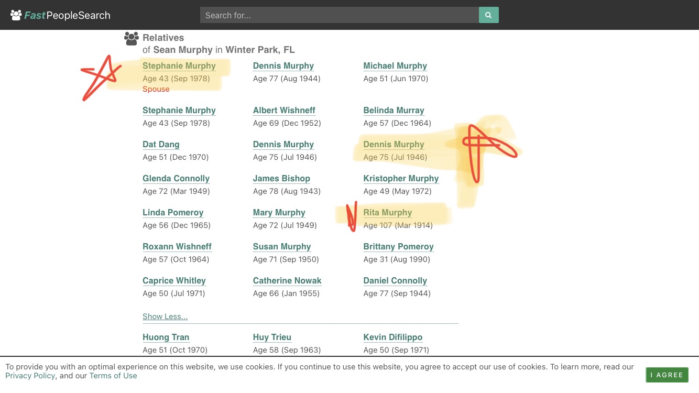Open Stephanie Murphy above Dat Dang
The image size is (699, 393).
point(179,110)
